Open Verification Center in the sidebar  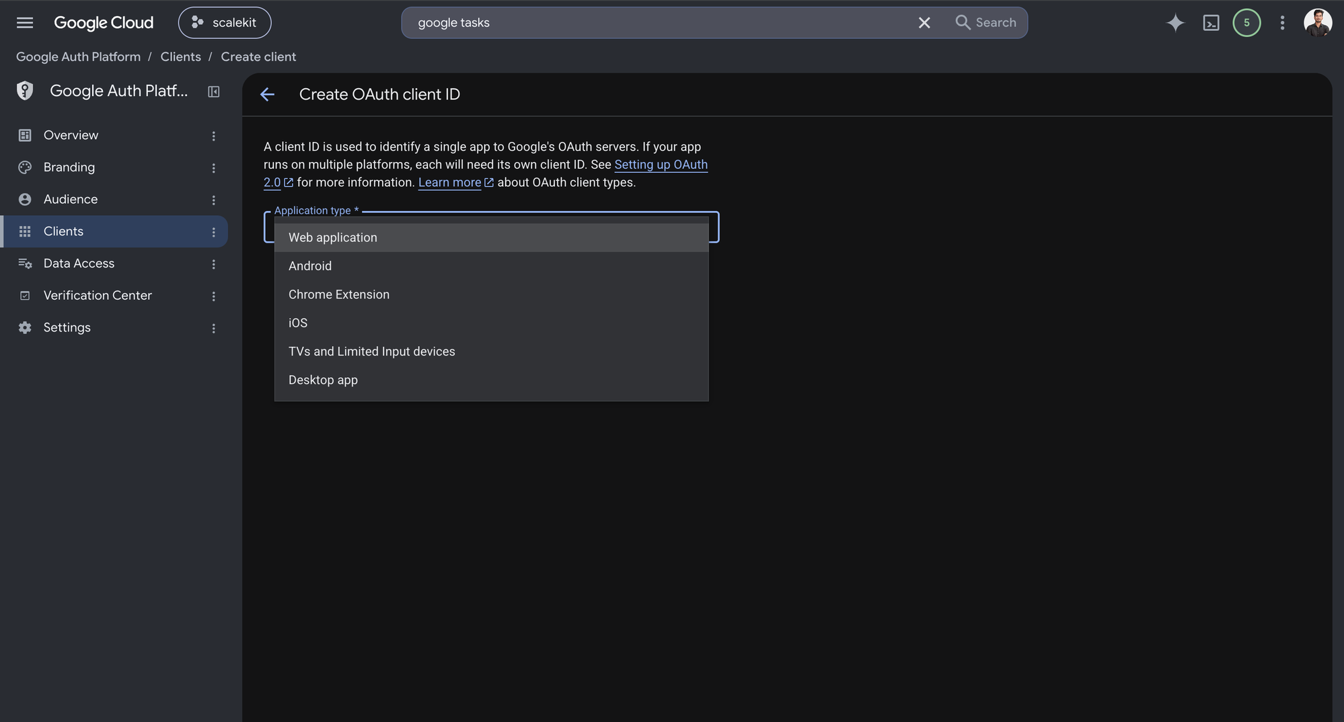tap(114, 296)
